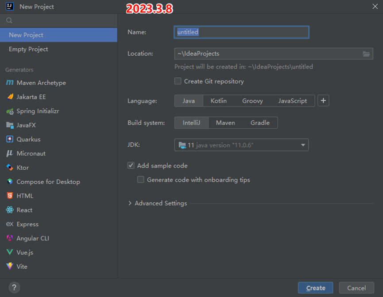383x297 pixels.
Task: Click the Jakarta EE generator icon
Action: click(10, 97)
